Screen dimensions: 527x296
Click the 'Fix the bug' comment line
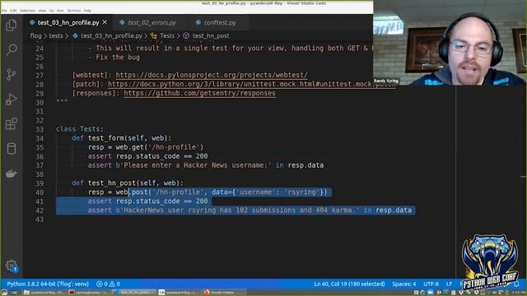114,57
